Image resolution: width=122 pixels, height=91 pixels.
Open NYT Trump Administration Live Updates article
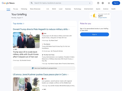[x=58, y=59]
